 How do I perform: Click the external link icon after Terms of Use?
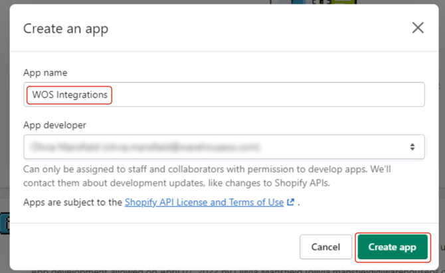(290, 203)
